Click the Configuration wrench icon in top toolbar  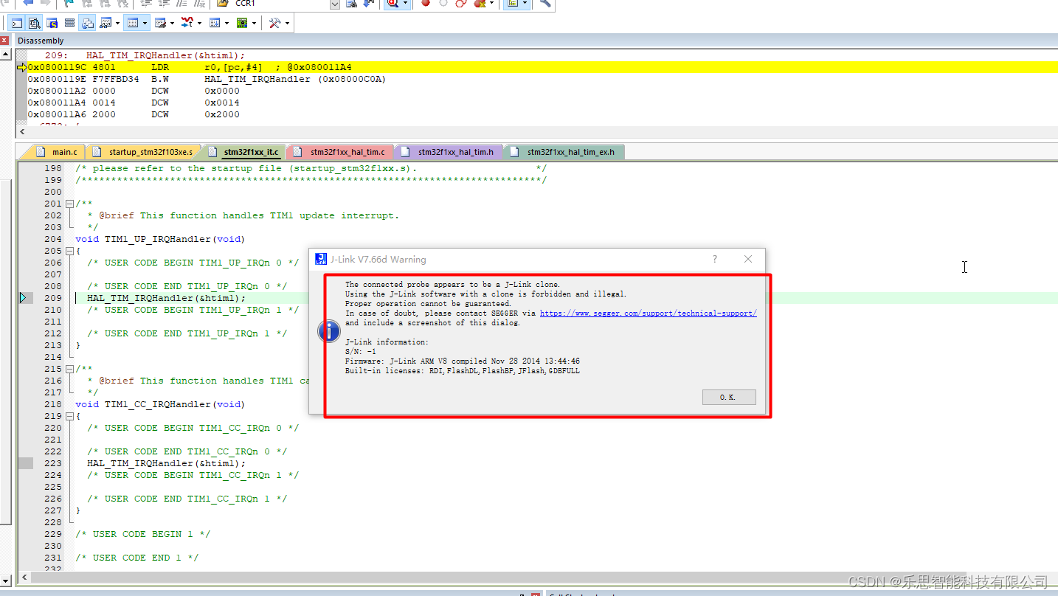point(545,4)
